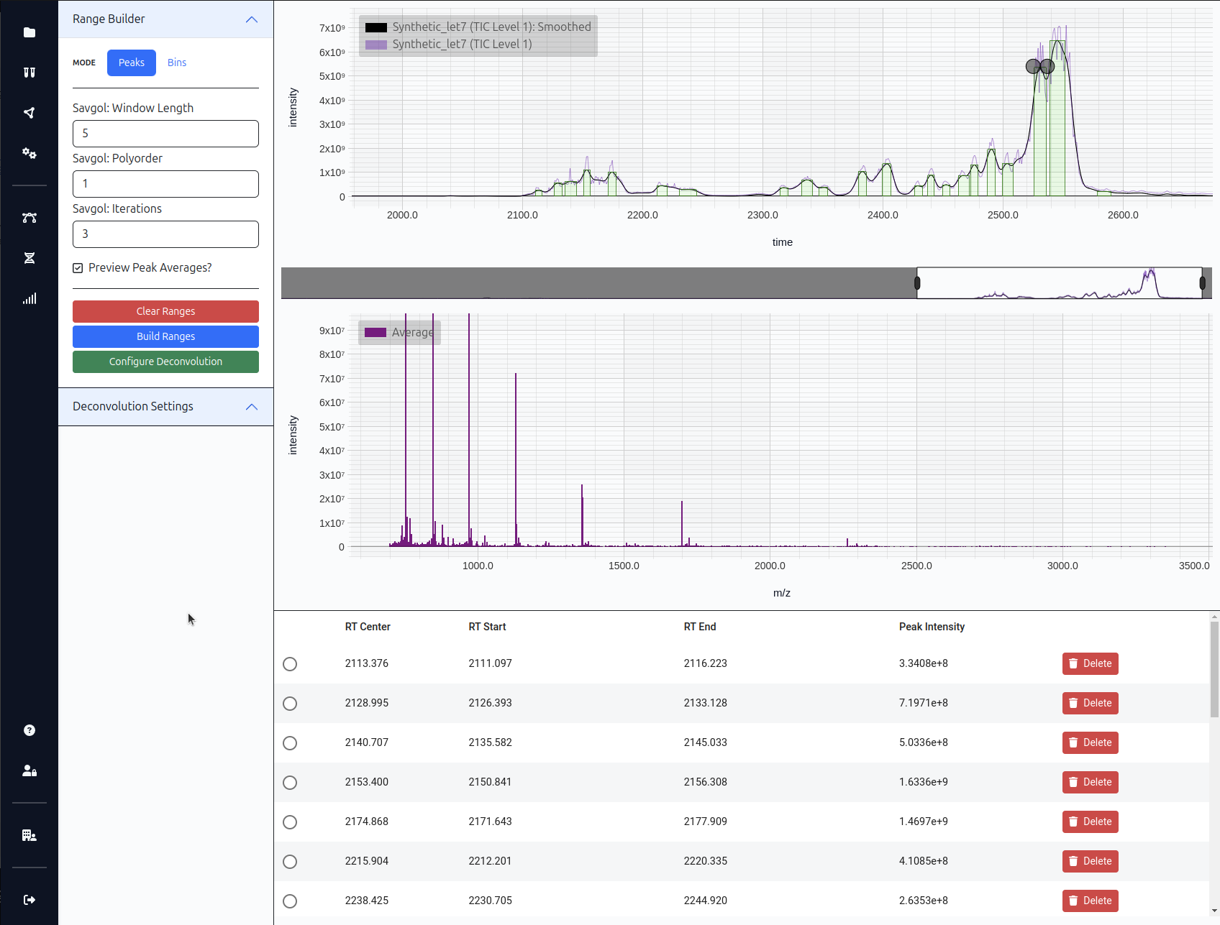Click Build Ranges button

click(x=165, y=336)
